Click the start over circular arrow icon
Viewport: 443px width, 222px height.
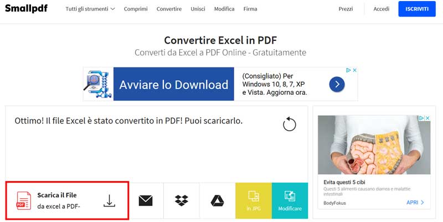(x=289, y=123)
